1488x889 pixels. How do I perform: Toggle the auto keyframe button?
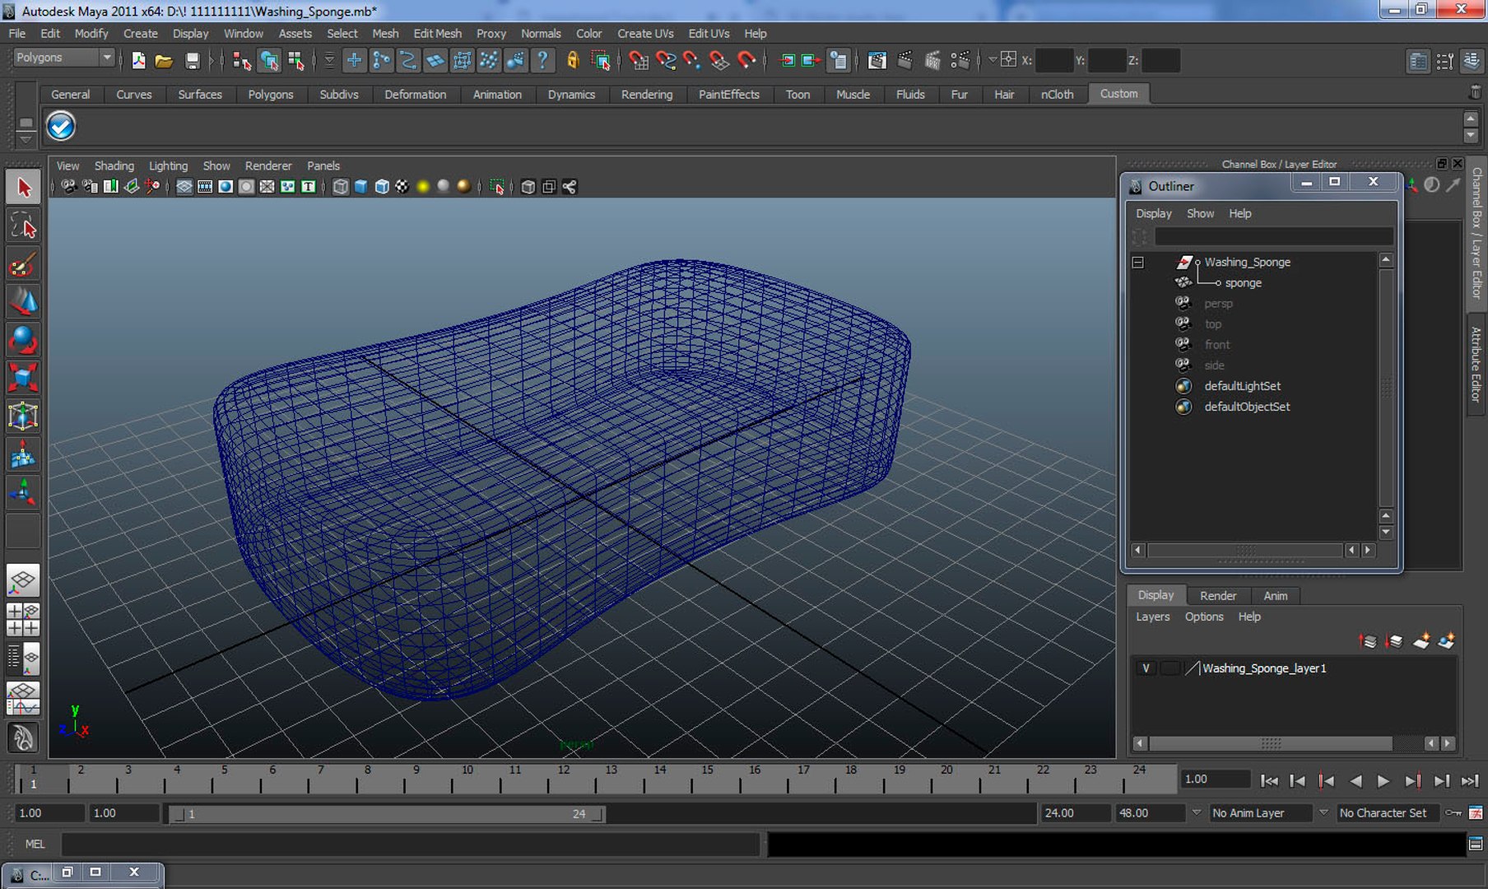[x=1454, y=812]
